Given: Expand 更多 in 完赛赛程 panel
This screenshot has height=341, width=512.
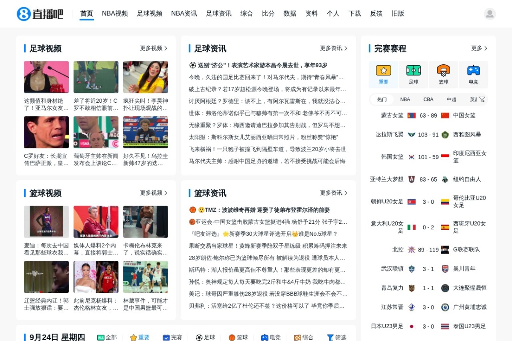Looking at the screenshot, I should click(479, 48).
